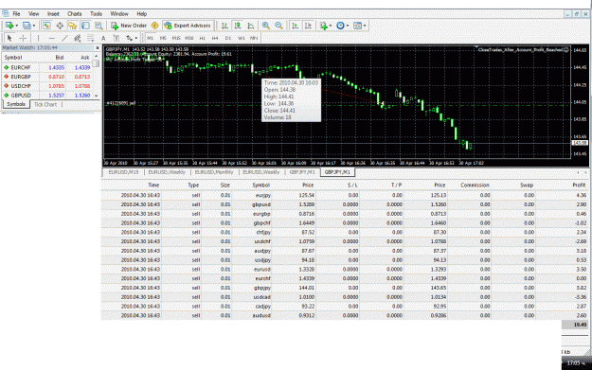This screenshot has height=370, width=592.
Task: Switch chart to bar chart style
Action: click(x=224, y=26)
